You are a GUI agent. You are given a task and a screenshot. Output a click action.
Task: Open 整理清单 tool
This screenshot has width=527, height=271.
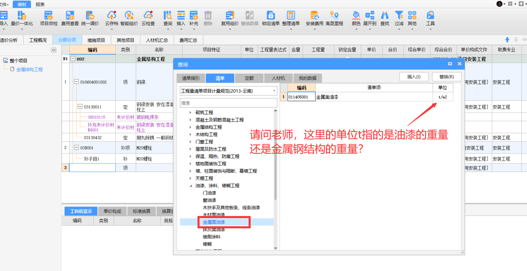(x=291, y=18)
